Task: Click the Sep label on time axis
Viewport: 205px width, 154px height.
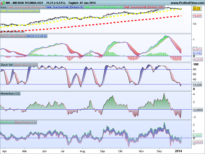Action: 102,151
